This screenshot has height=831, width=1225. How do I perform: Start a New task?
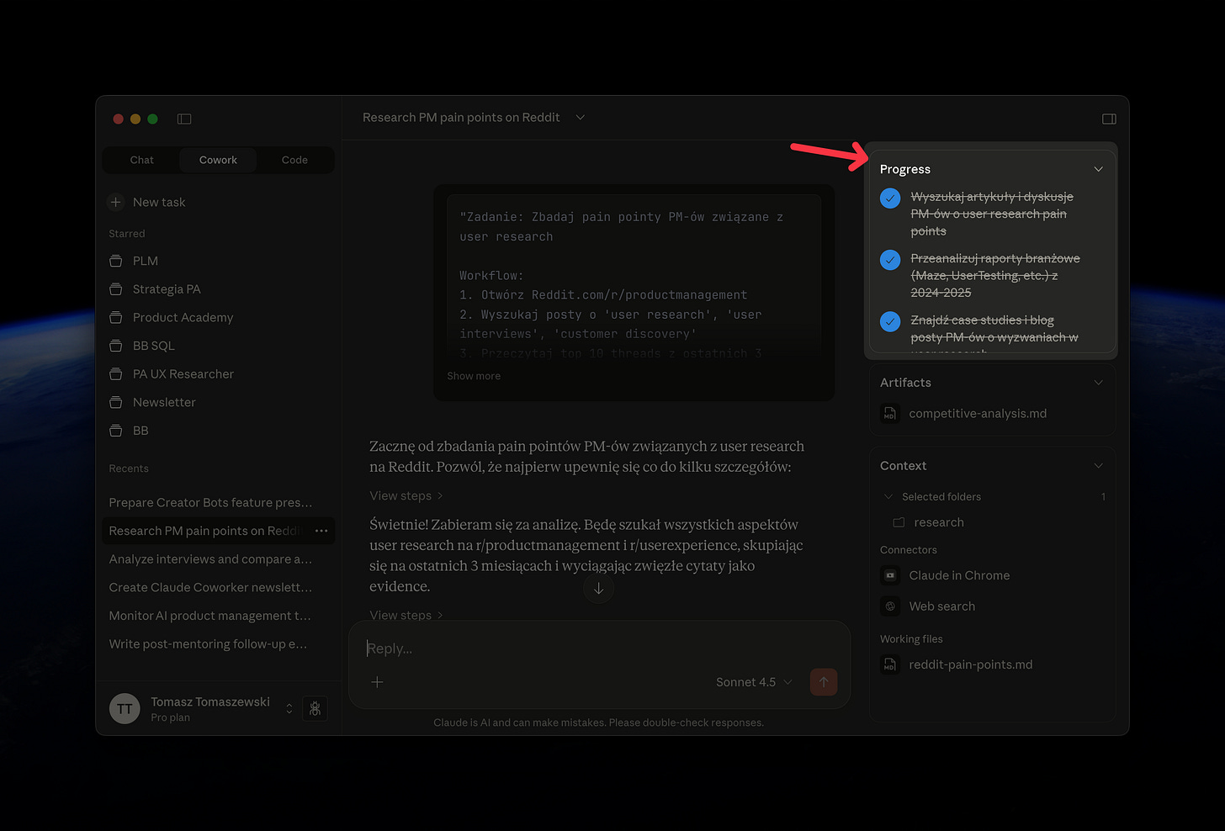(x=159, y=202)
